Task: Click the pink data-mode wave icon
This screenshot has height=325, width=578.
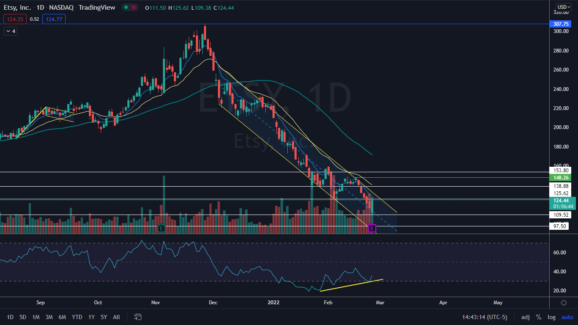Action: 134,8
